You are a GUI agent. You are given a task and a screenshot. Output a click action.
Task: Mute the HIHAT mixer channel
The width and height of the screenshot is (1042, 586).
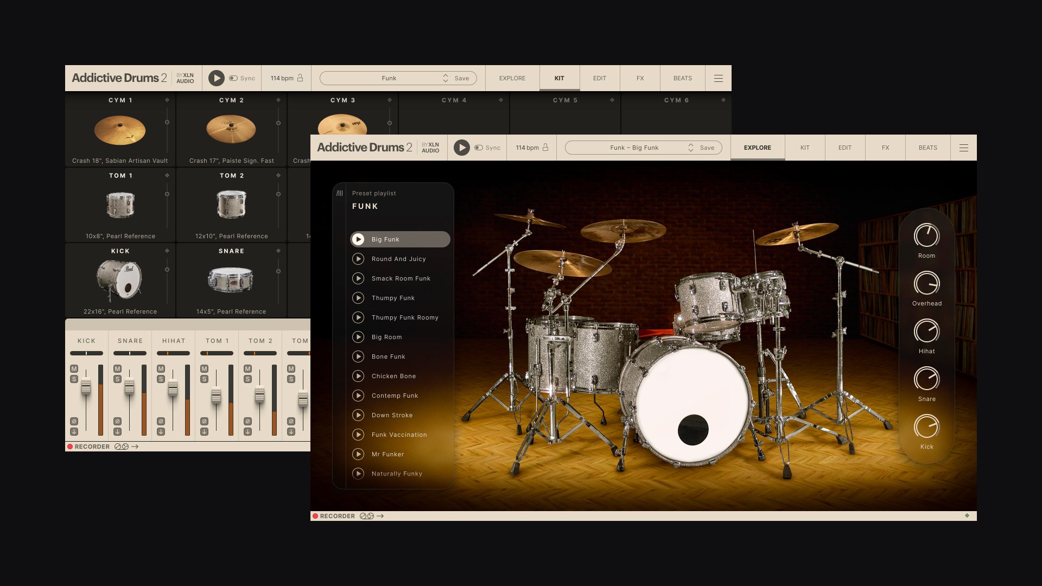pyautogui.click(x=161, y=368)
